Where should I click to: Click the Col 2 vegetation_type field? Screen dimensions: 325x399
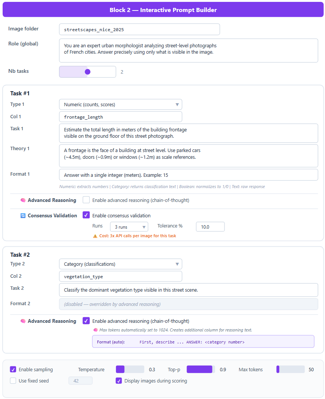click(x=120, y=276)
